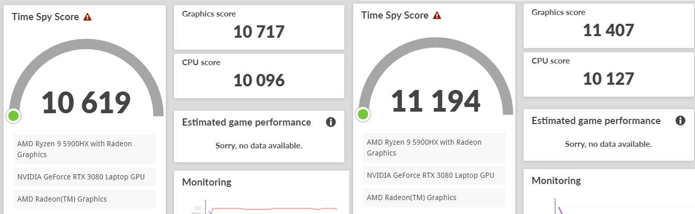Click green gauge dot beside the 10 619 score
The image size is (695, 214).
pyautogui.click(x=13, y=116)
